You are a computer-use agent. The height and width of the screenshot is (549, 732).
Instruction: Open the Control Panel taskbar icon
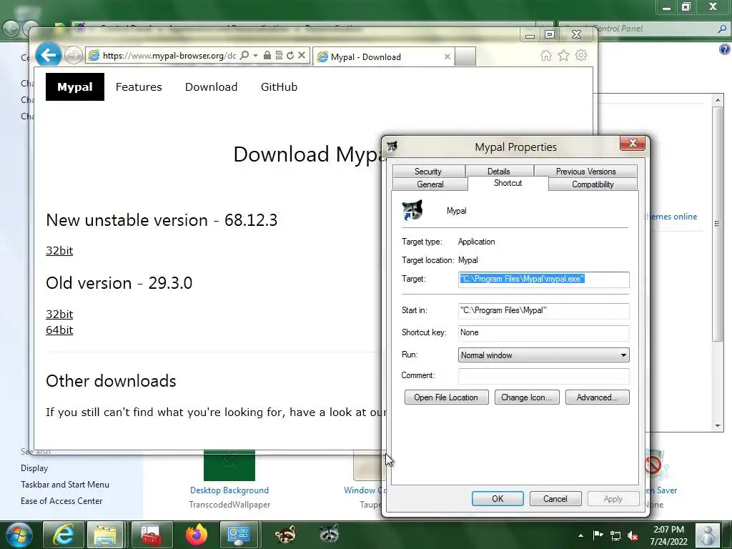tap(239, 535)
